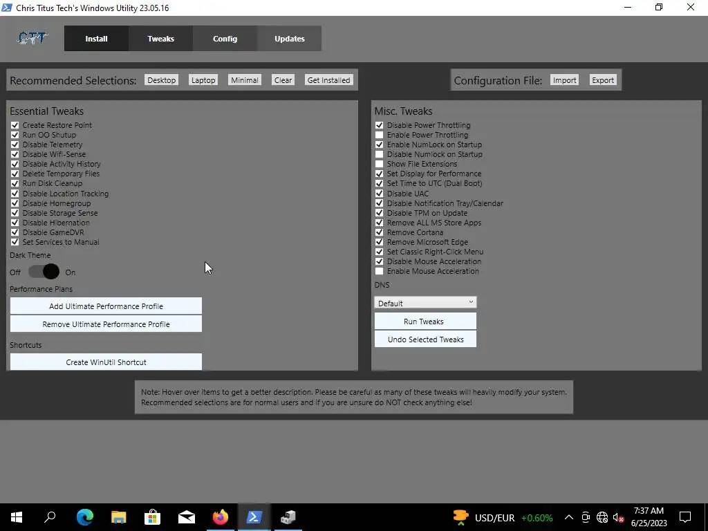Open the Updates tab
Image resolution: width=708 pixels, height=531 pixels.
[x=290, y=39]
